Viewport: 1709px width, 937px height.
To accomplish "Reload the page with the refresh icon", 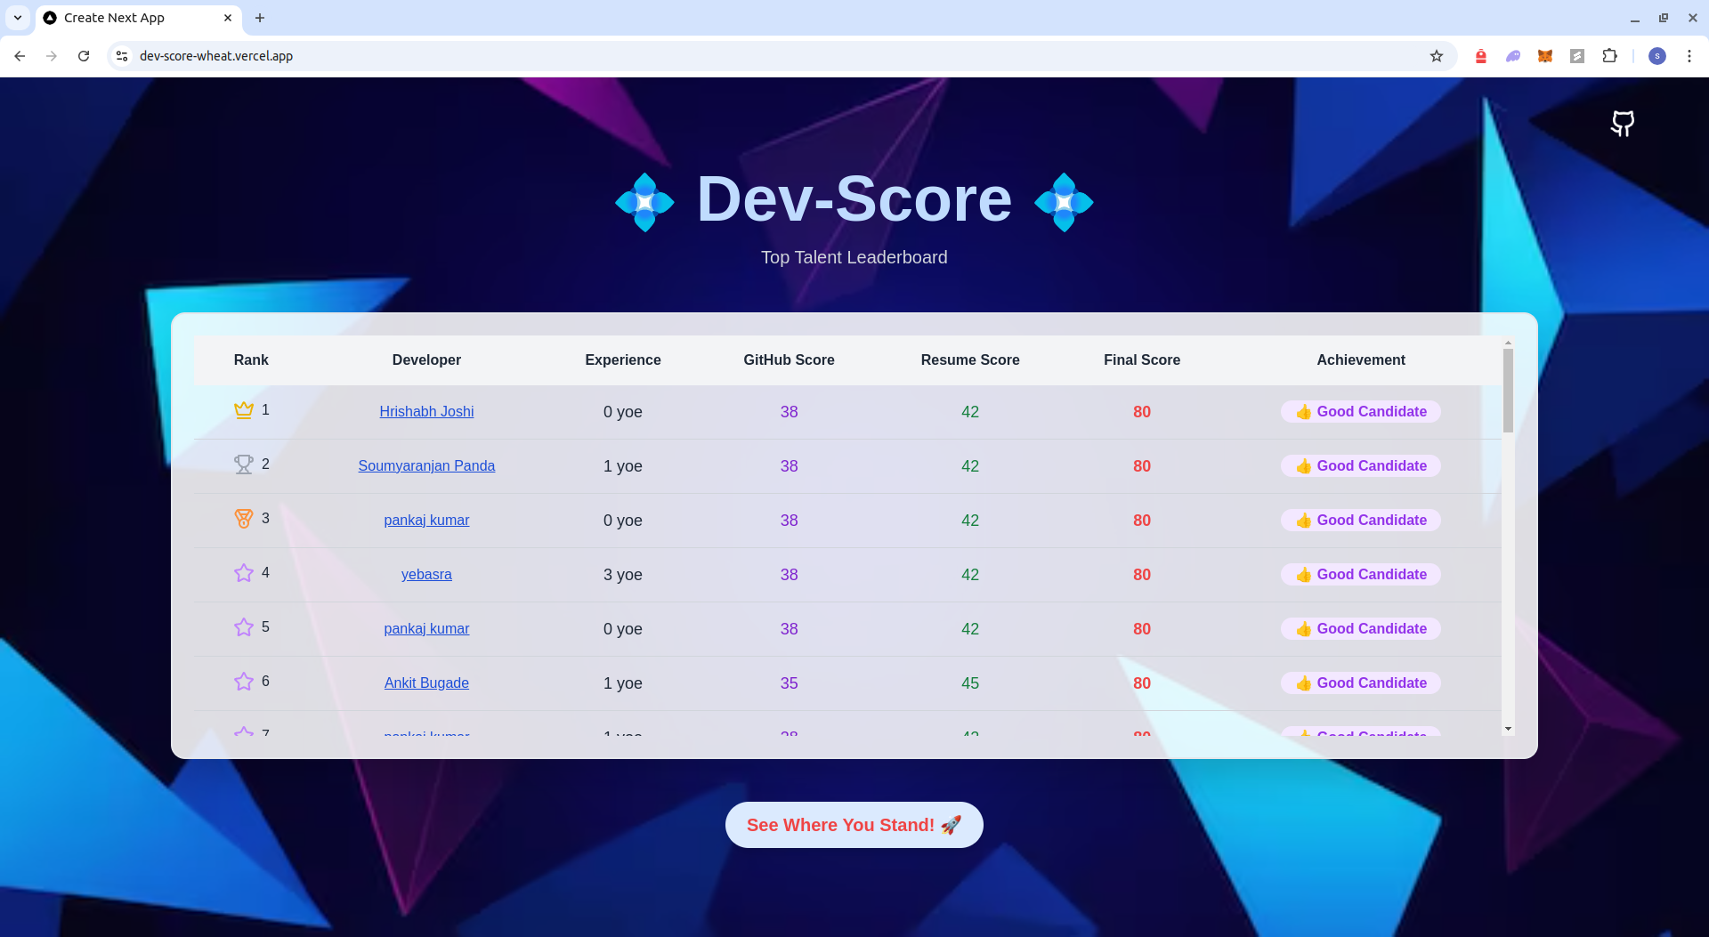I will [x=83, y=55].
